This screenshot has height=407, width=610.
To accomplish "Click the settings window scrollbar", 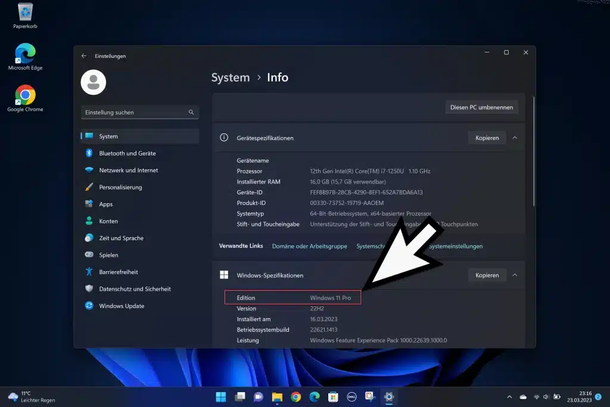I will click(x=534, y=152).
